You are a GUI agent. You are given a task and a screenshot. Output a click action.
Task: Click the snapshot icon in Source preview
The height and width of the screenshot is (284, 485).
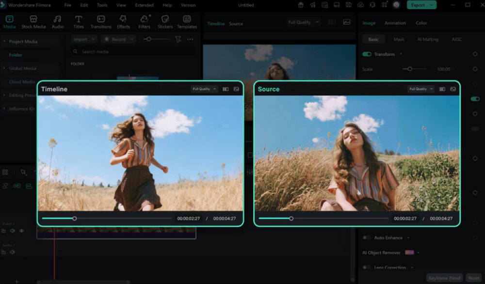click(x=453, y=89)
